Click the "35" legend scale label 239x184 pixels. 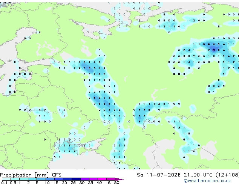[x=90, y=182]
